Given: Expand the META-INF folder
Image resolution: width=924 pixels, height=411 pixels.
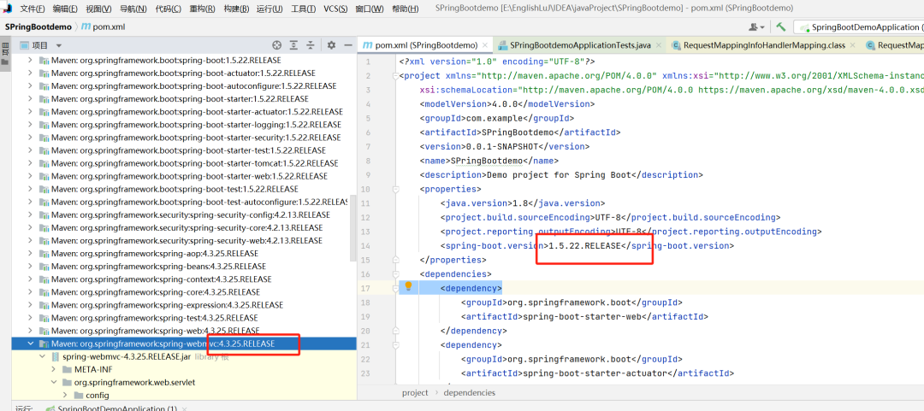Looking at the screenshot, I should pos(54,370).
